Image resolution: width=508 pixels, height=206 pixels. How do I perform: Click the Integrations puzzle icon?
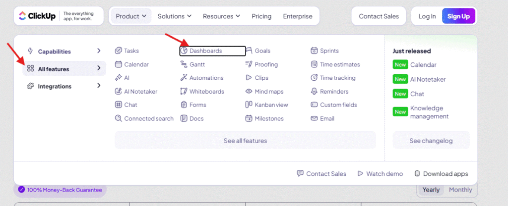(x=30, y=86)
